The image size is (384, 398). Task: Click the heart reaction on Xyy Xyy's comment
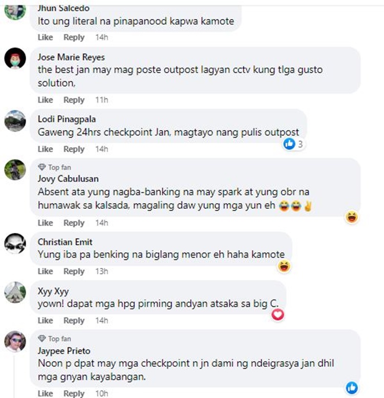click(x=278, y=315)
